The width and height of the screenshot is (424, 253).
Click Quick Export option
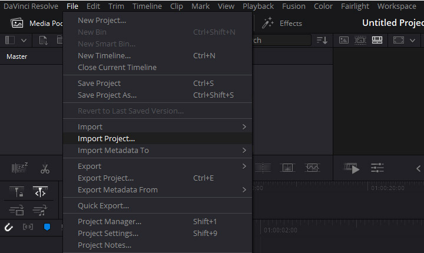(x=104, y=205)
